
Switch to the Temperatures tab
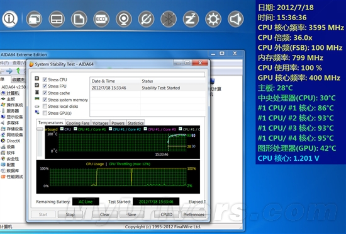50,122
